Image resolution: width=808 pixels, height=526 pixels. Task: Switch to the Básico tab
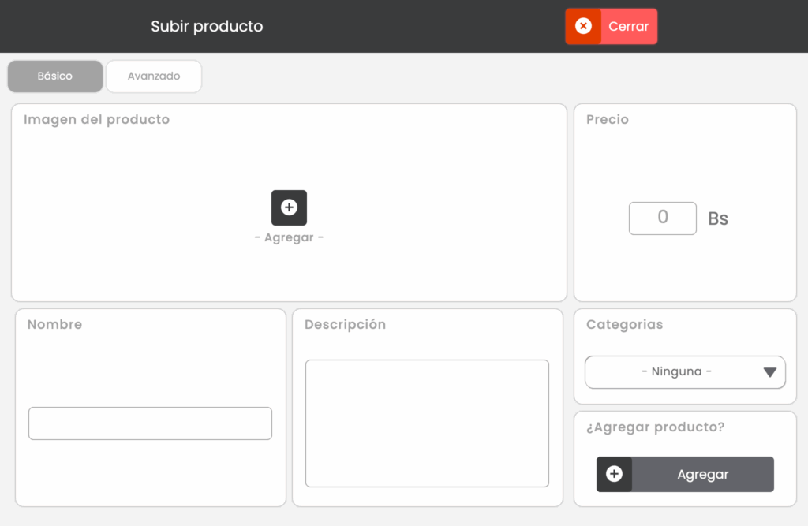55,76
